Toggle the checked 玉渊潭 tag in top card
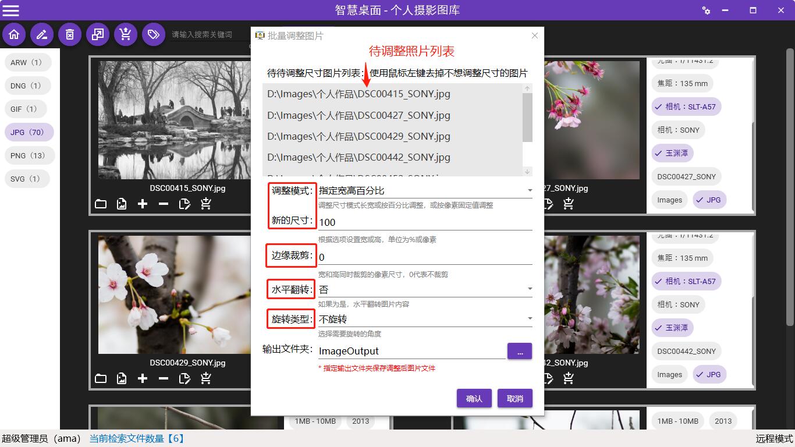Screen dimensions: 795x447 point(673,153)
